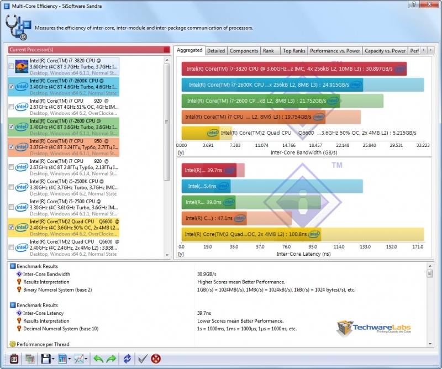Confirm with the gray checkmark icon
The width and height of the screenshot is (442, 369).
click(143, 359)
